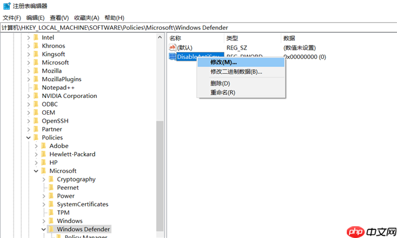Click the folder icon beside Power

[x=51, y=196]
